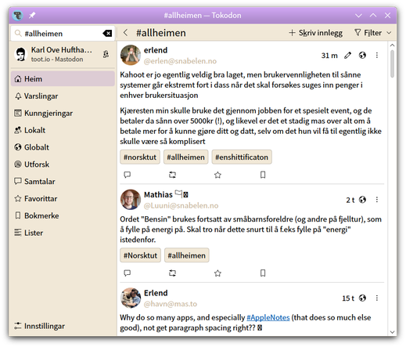
Task: Boost Mathias Bensin post
Action: [x=172, y=273]
